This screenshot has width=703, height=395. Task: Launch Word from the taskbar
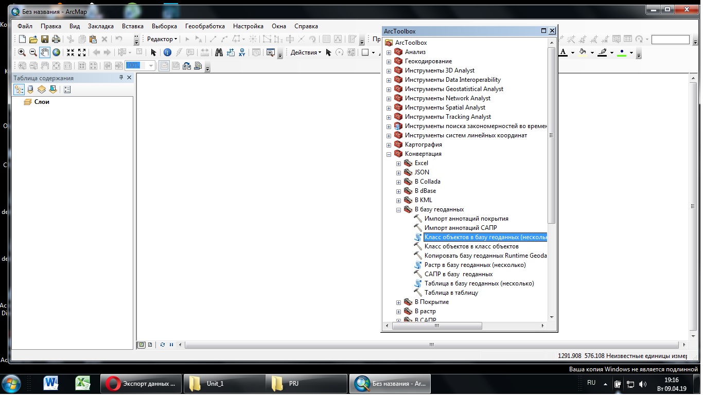51,384
